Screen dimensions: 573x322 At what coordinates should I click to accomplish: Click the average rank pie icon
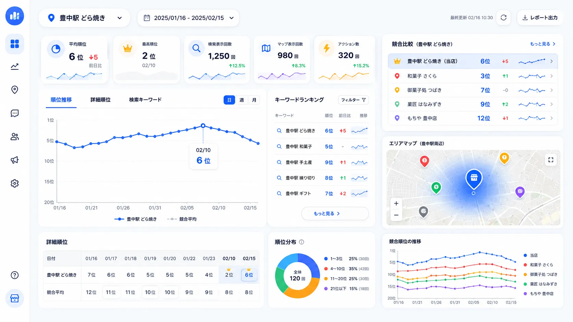(x=56, y=49)
